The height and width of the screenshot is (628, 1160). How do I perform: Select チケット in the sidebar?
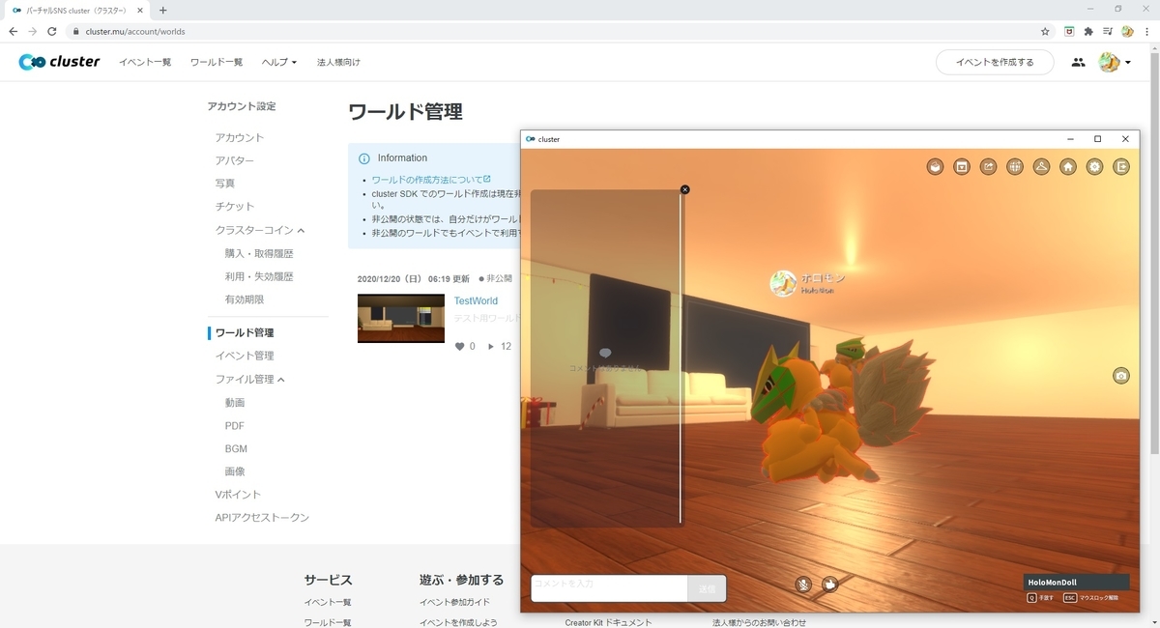[x=235, y=206]
